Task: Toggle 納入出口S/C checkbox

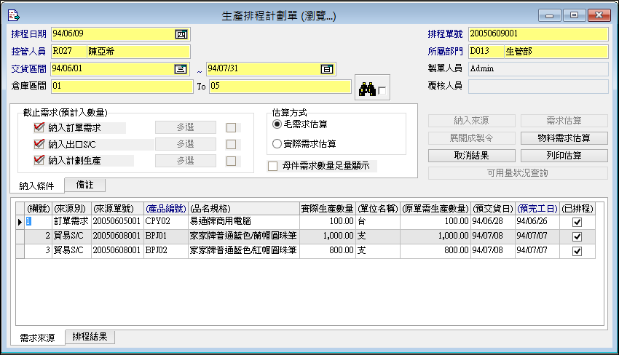Action: 40,144
